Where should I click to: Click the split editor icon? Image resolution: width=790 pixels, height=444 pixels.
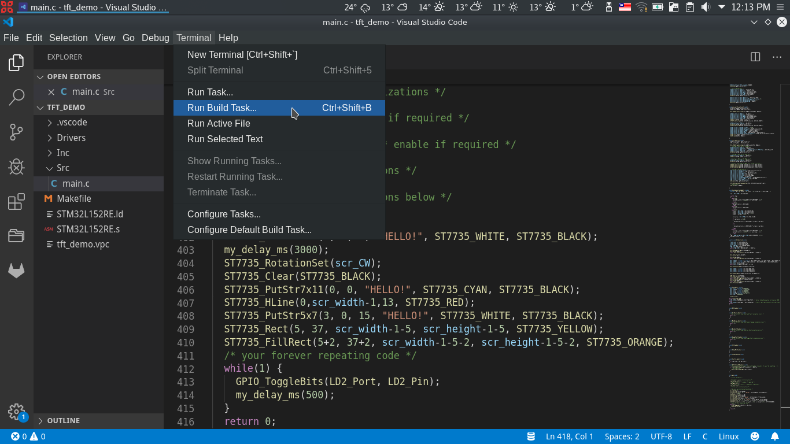click(755, 57)
